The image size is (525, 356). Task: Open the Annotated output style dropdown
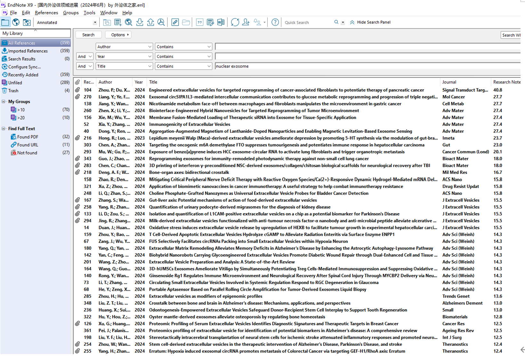click(x=95, y=23)
